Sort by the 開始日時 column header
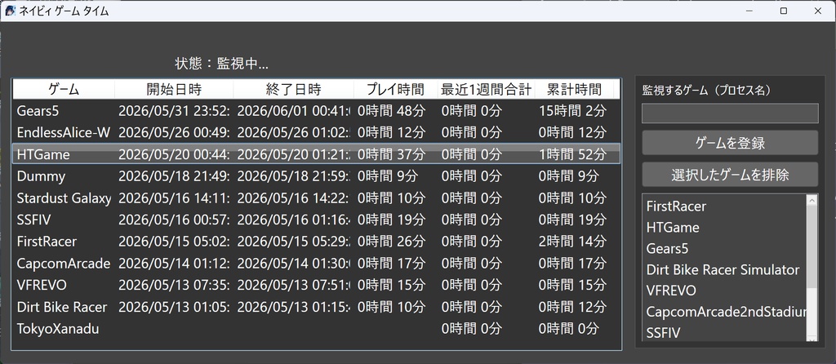Image resolution: width=836 pixels, height=364 pixels. coord(174,89)
